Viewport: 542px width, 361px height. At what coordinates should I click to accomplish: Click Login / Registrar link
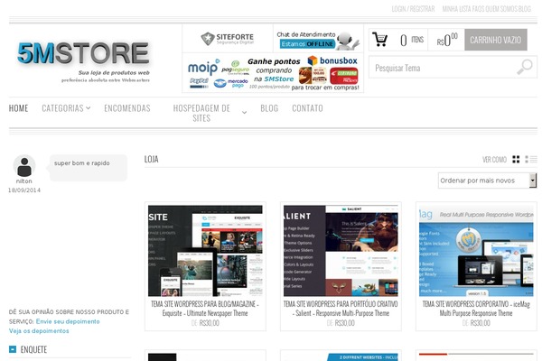(413, 9)
